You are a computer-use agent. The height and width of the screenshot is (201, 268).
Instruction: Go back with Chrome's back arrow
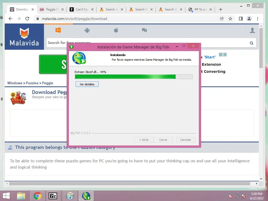(10, 19)
